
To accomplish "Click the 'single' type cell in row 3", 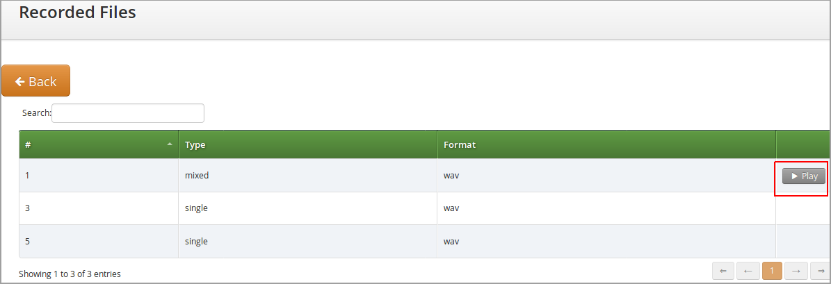I will click(196, 208).
